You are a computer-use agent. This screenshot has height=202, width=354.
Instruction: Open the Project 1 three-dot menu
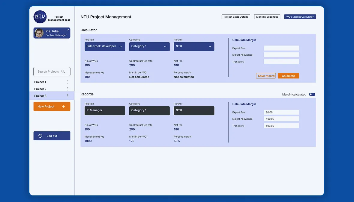coord(68,82)
